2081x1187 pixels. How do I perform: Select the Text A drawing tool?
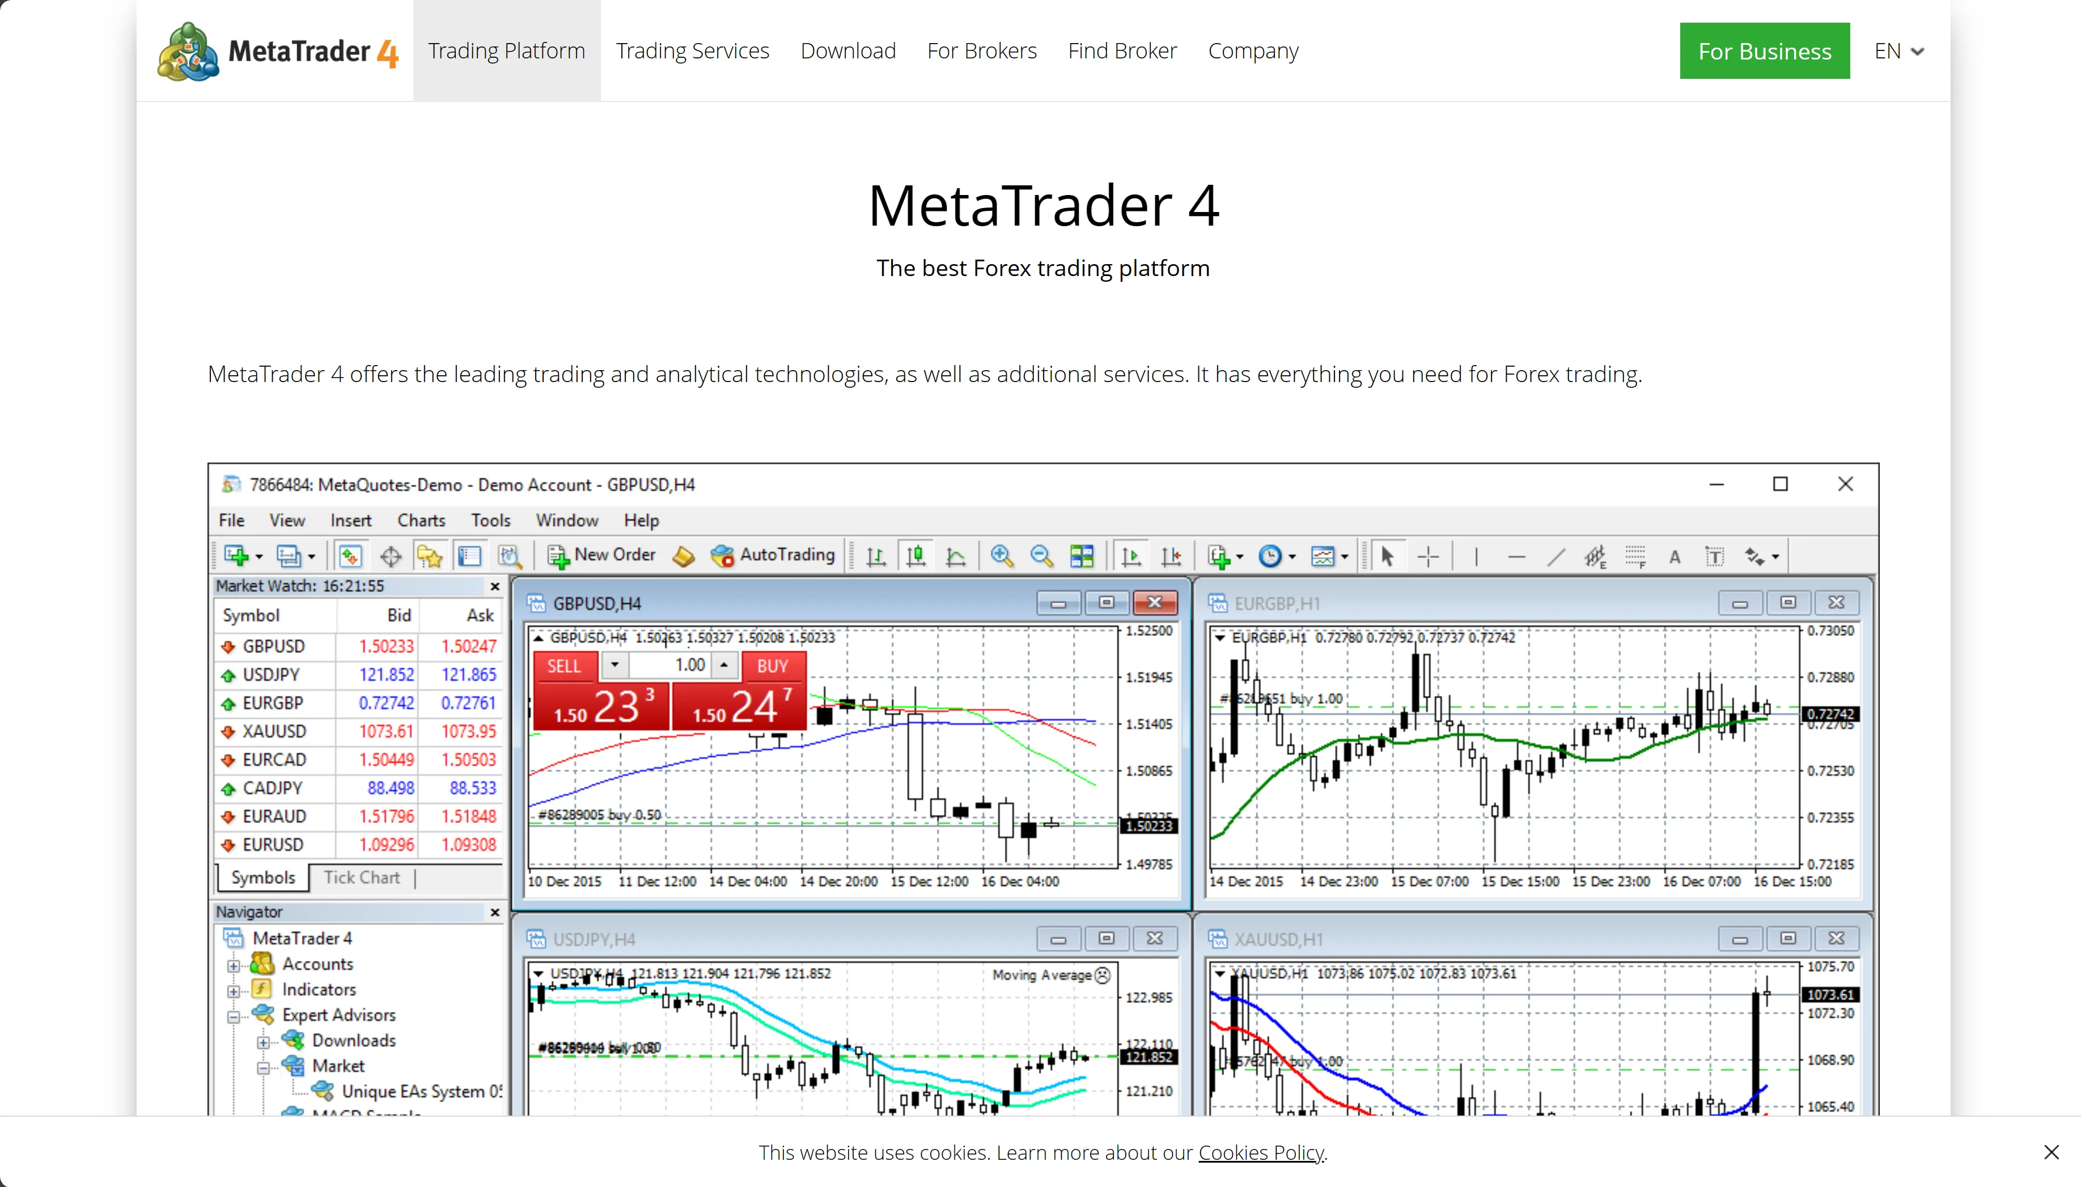[x=1674, y=556]
